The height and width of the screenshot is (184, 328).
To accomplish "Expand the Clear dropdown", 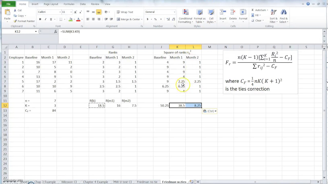I will tap(263, 21).
